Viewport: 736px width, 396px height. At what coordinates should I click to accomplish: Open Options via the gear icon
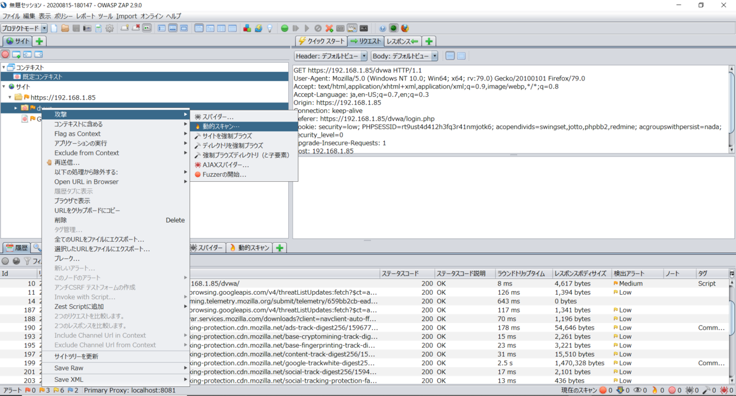tap(110, 28)
